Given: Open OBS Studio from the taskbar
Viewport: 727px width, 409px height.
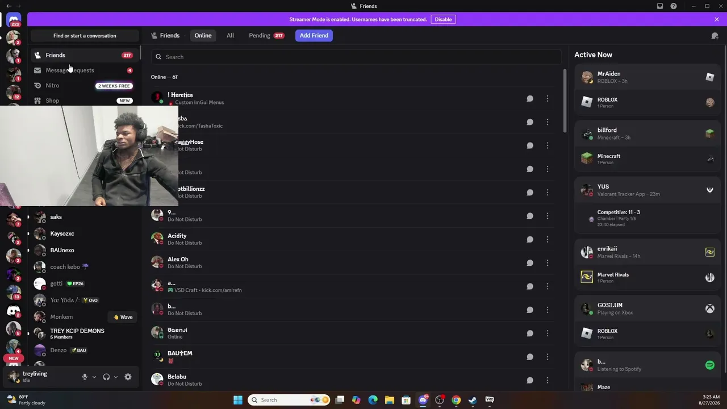Looking at the screenshot, I should coord(440,400).
